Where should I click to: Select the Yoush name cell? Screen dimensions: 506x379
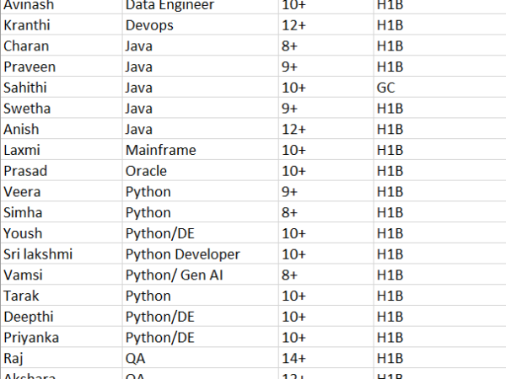(x=23, y=233)
